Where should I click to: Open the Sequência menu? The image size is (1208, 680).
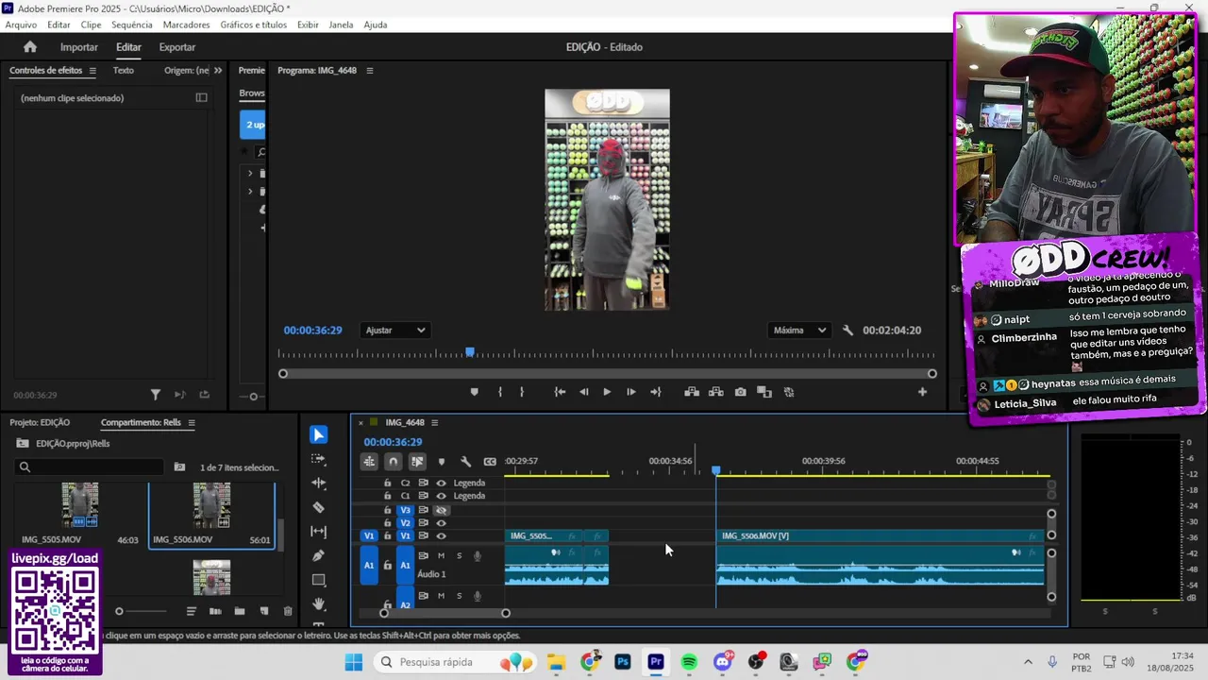coord(131,25)
